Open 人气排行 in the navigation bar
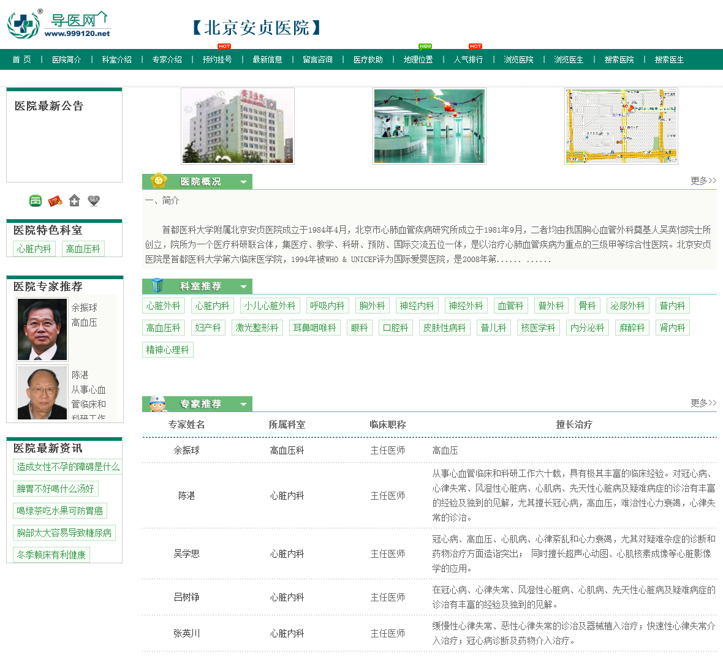 point(469,59)
